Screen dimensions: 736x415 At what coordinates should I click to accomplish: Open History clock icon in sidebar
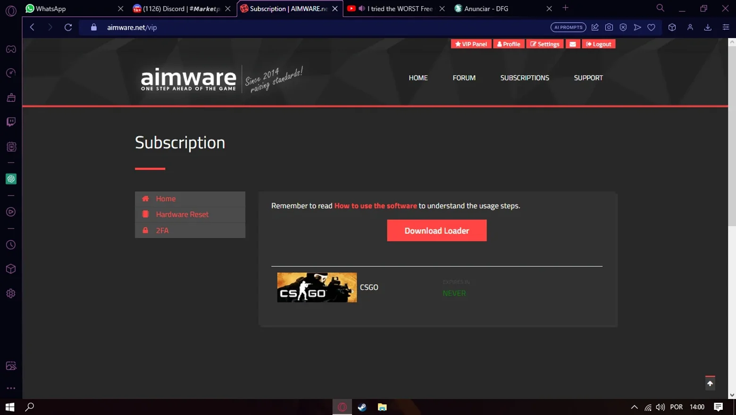pyautogui.click(x=11, y=245)
